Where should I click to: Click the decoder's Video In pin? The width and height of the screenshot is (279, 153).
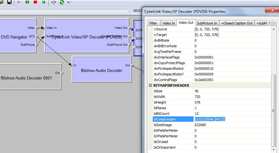44,28
